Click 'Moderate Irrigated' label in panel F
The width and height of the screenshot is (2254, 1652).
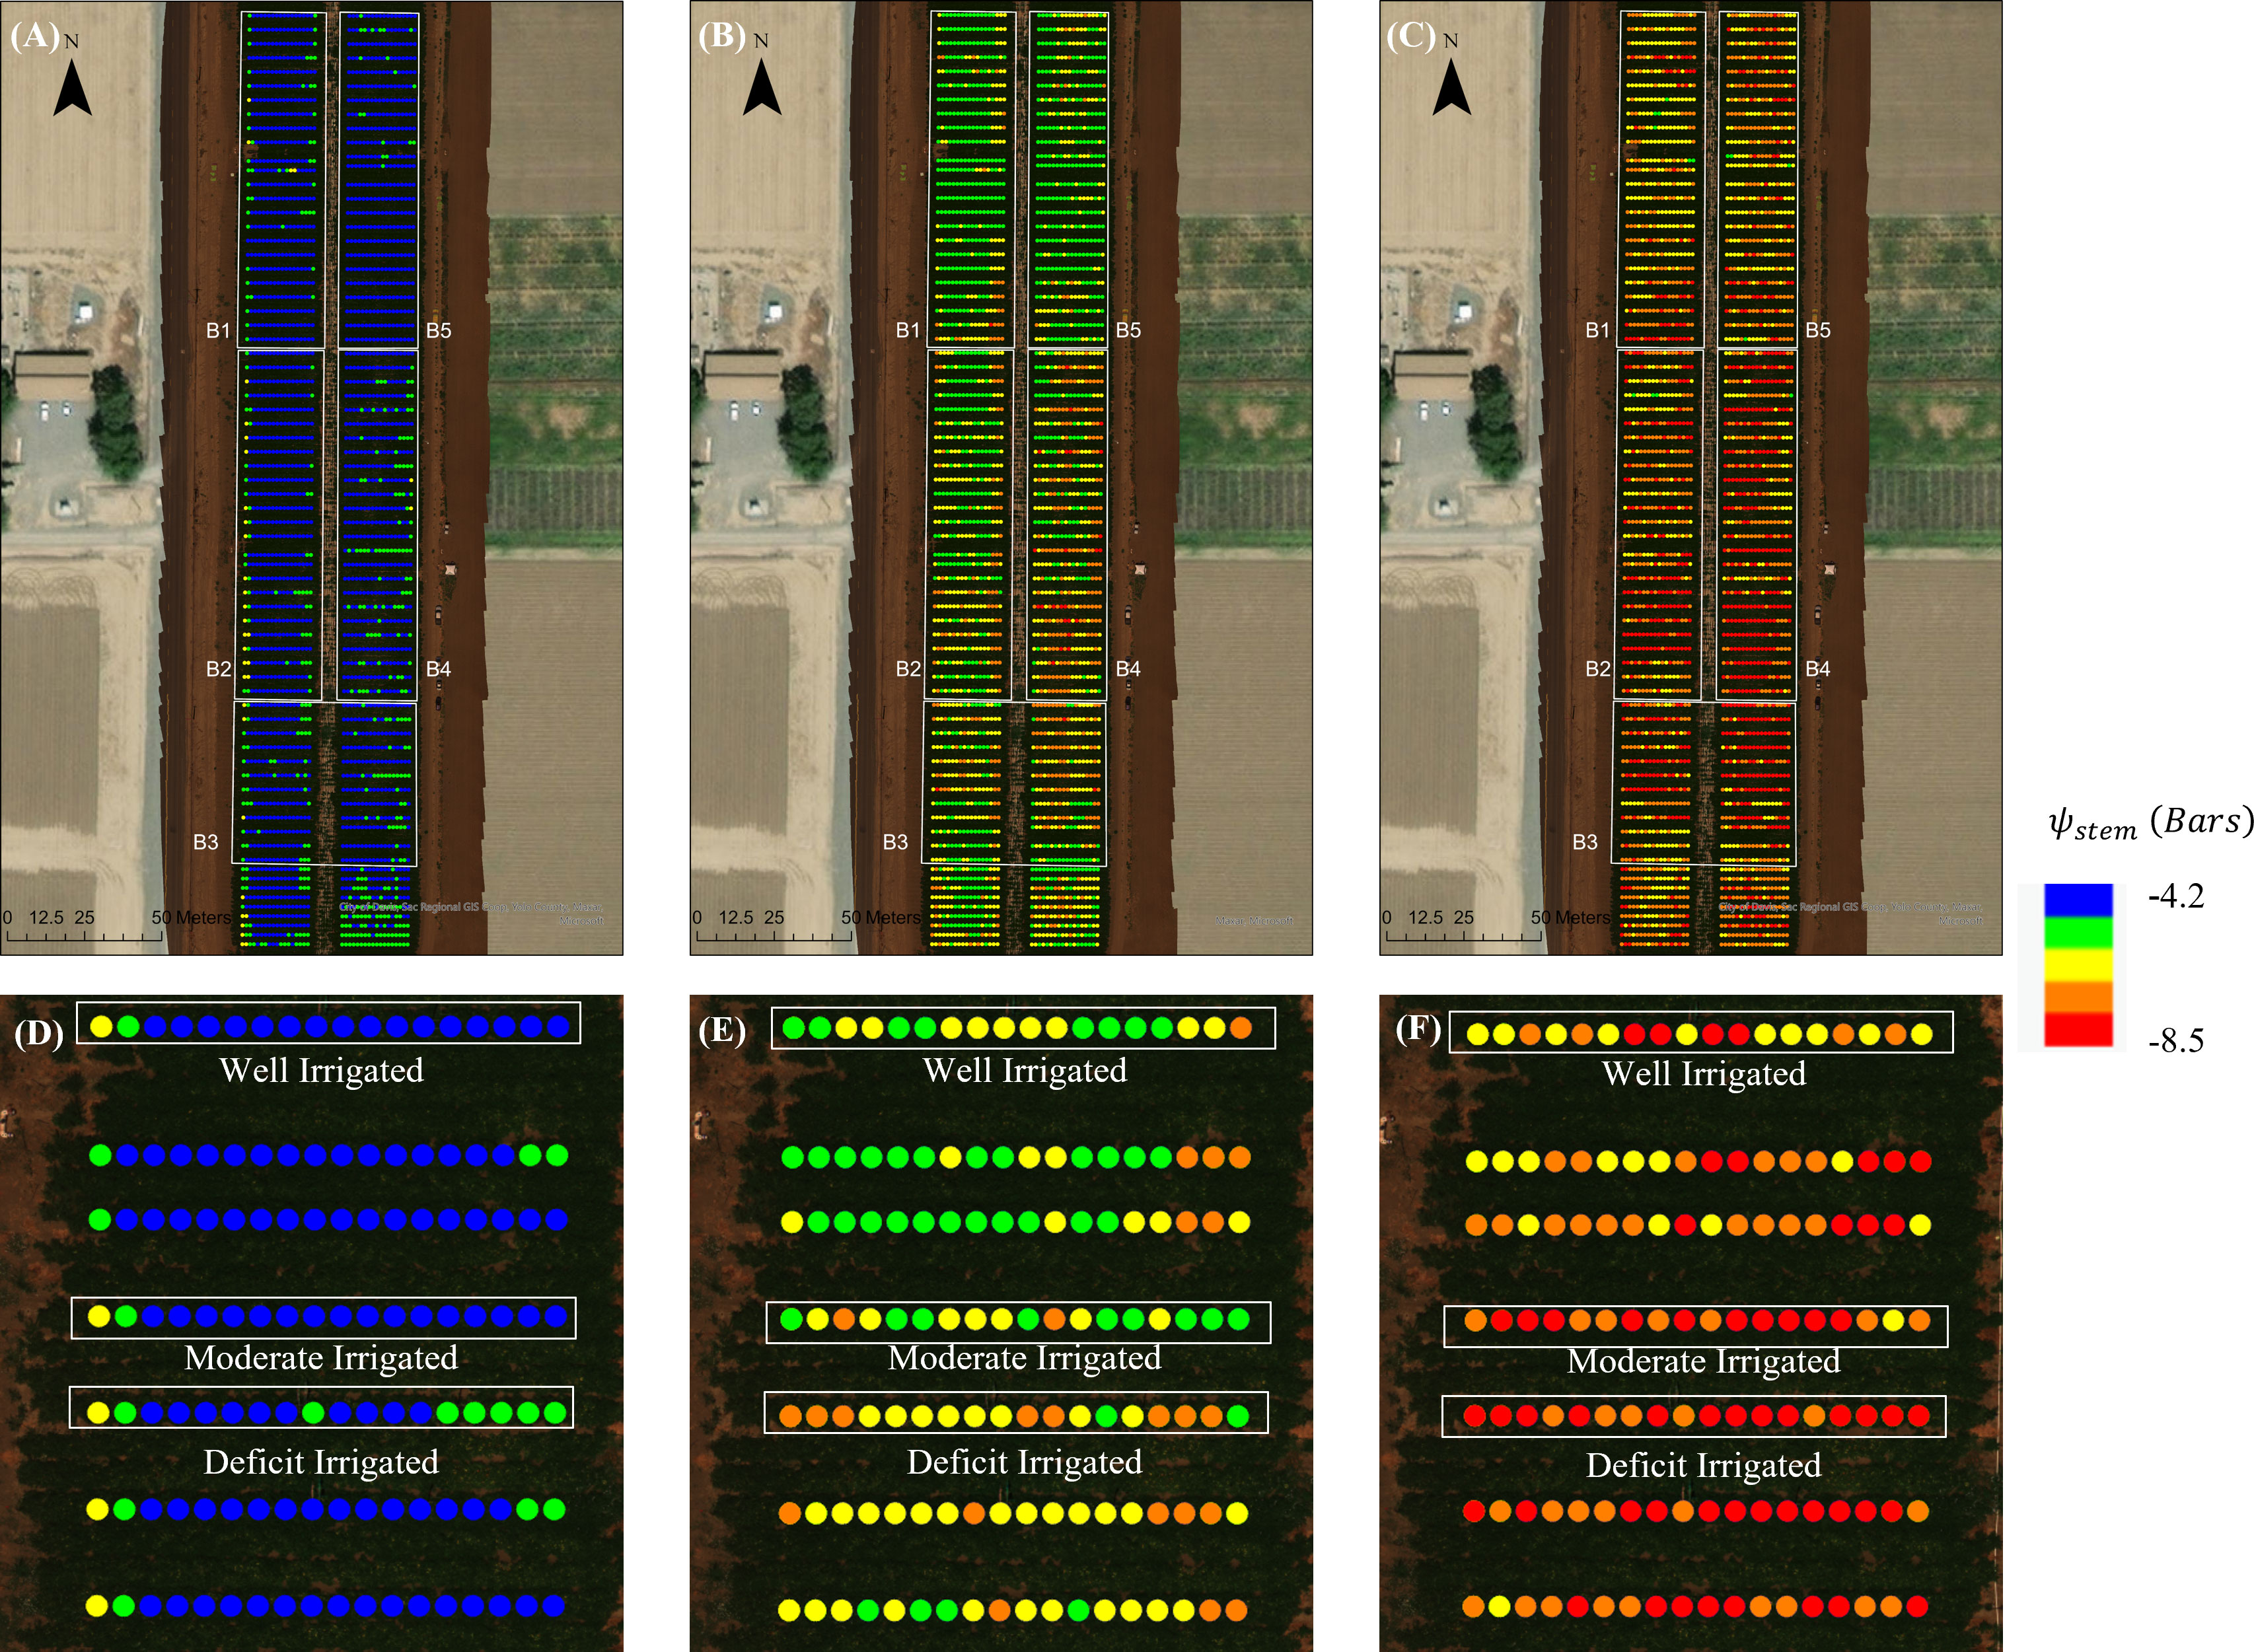click(1704, 1361)
